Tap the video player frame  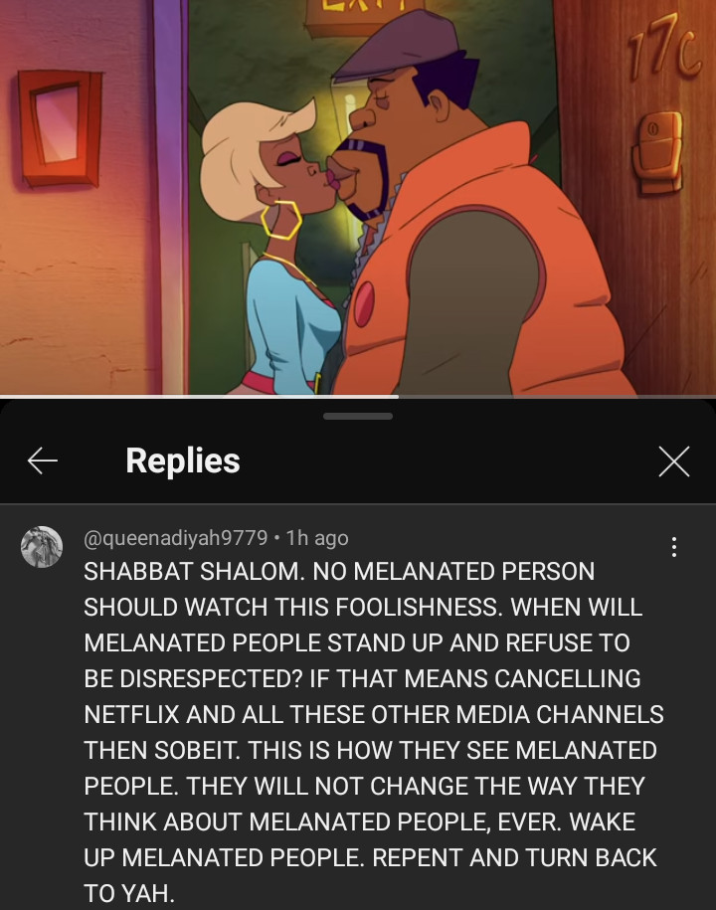358,197
